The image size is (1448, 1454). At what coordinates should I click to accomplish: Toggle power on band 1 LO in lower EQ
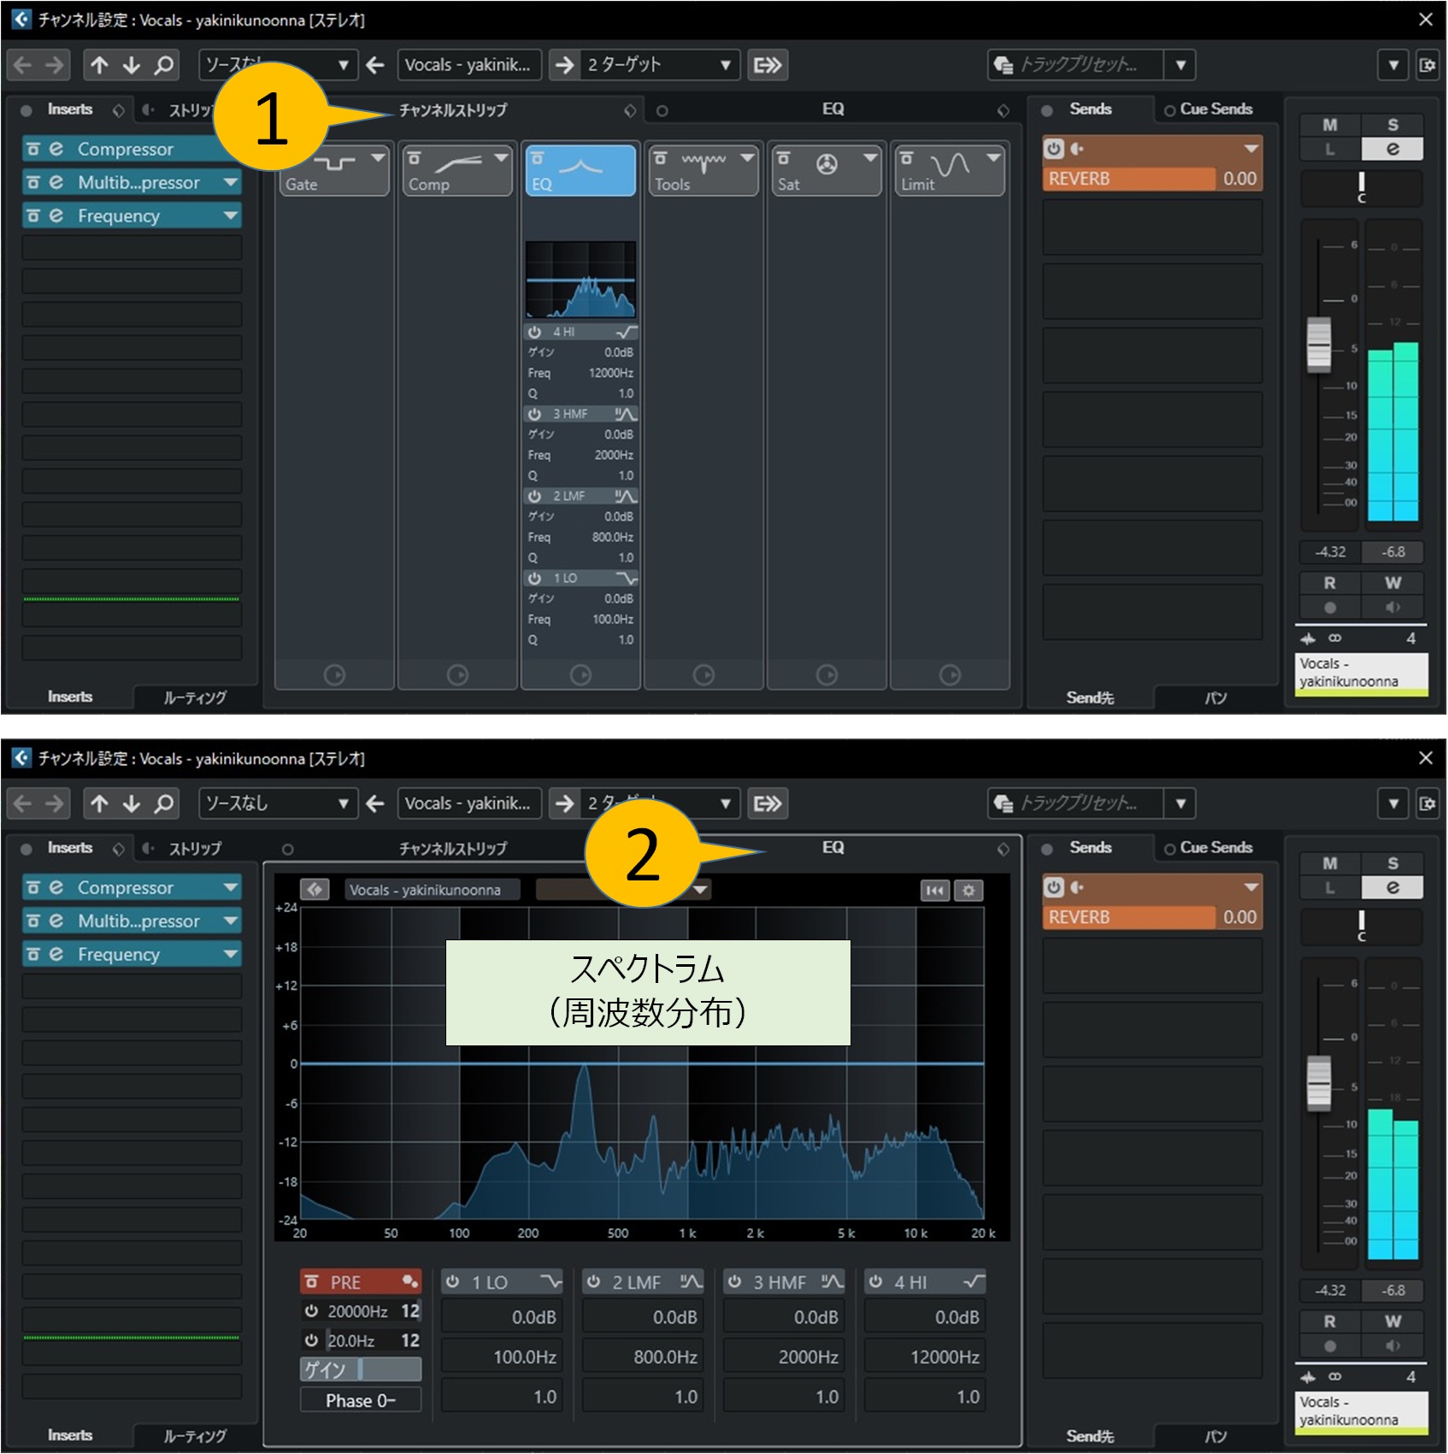click(453, 1281)
